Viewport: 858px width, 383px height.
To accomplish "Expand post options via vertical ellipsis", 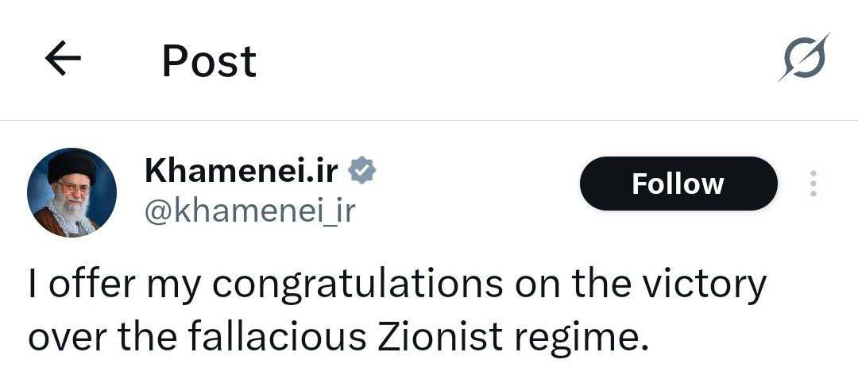I will 812,184.
